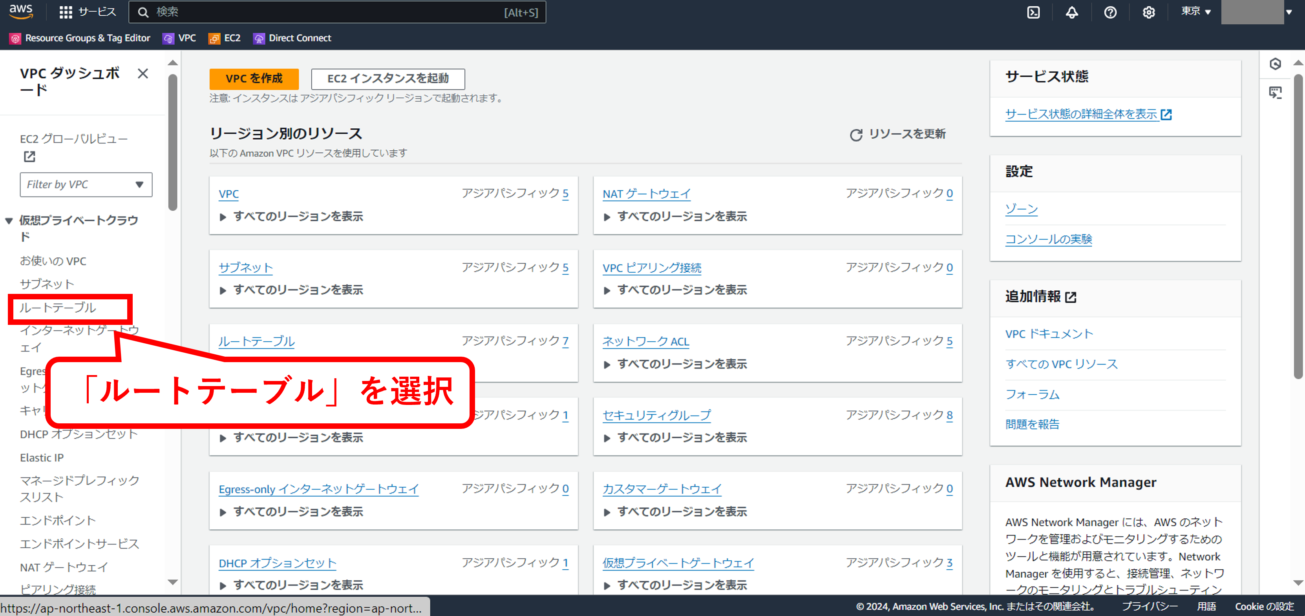Select エンドポイントサービス in the sidebar
This screenshot has width=1305, height=616.
(x=80, y=544)
